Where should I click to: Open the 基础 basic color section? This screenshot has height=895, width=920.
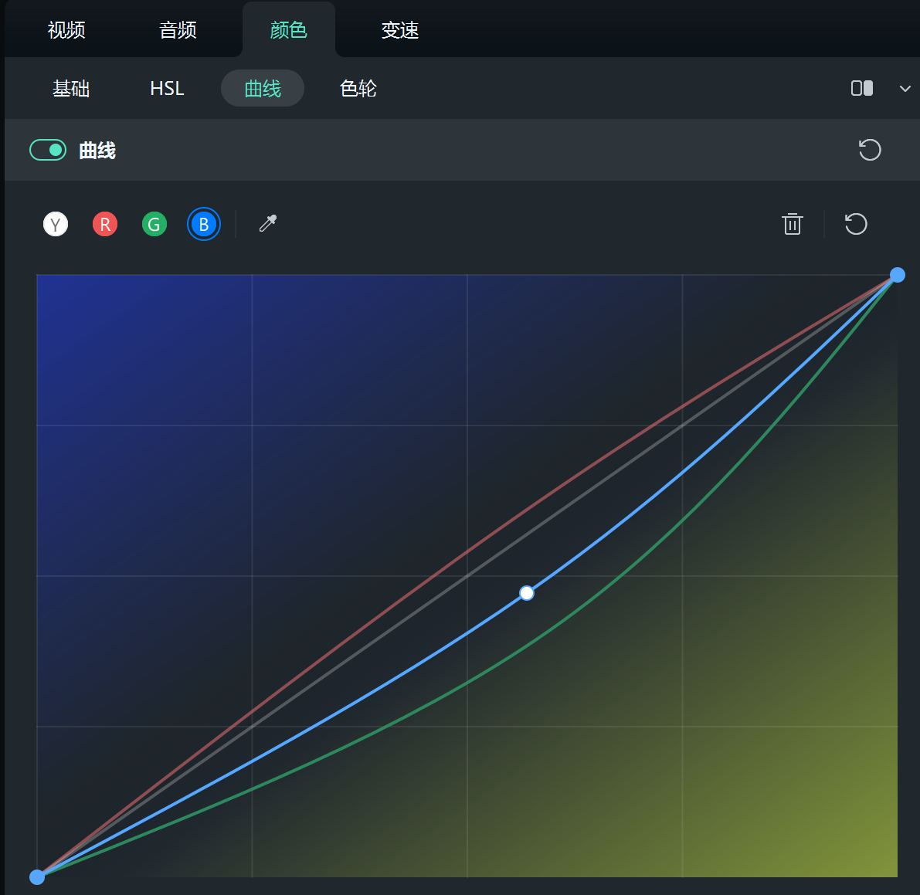(x=71, y=89)
